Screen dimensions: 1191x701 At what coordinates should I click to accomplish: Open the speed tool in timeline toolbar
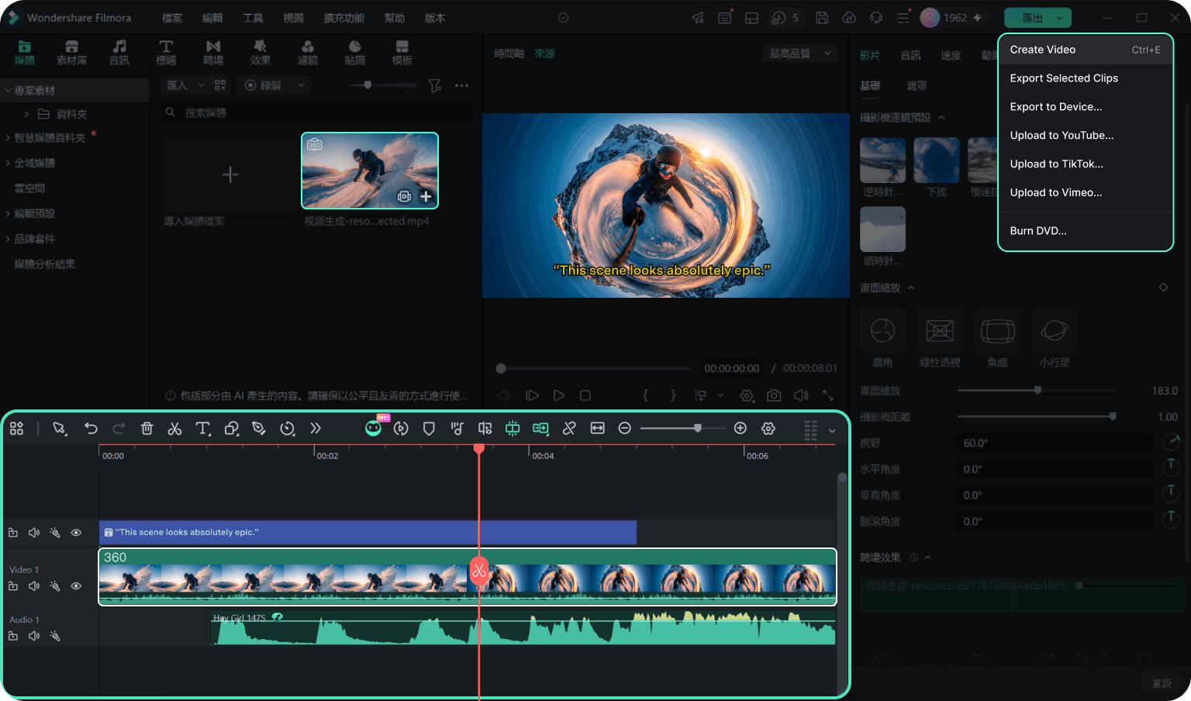tap(288, 429)
